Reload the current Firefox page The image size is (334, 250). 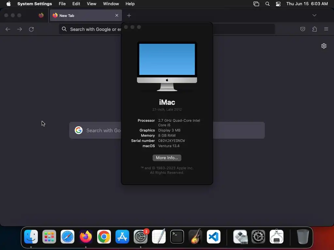[x=31, y=29]
